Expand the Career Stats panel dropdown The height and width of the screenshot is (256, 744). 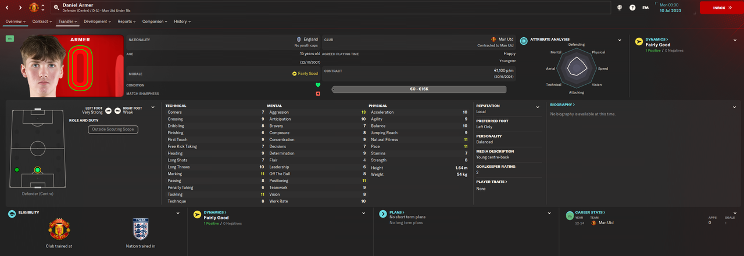[735, 213]
